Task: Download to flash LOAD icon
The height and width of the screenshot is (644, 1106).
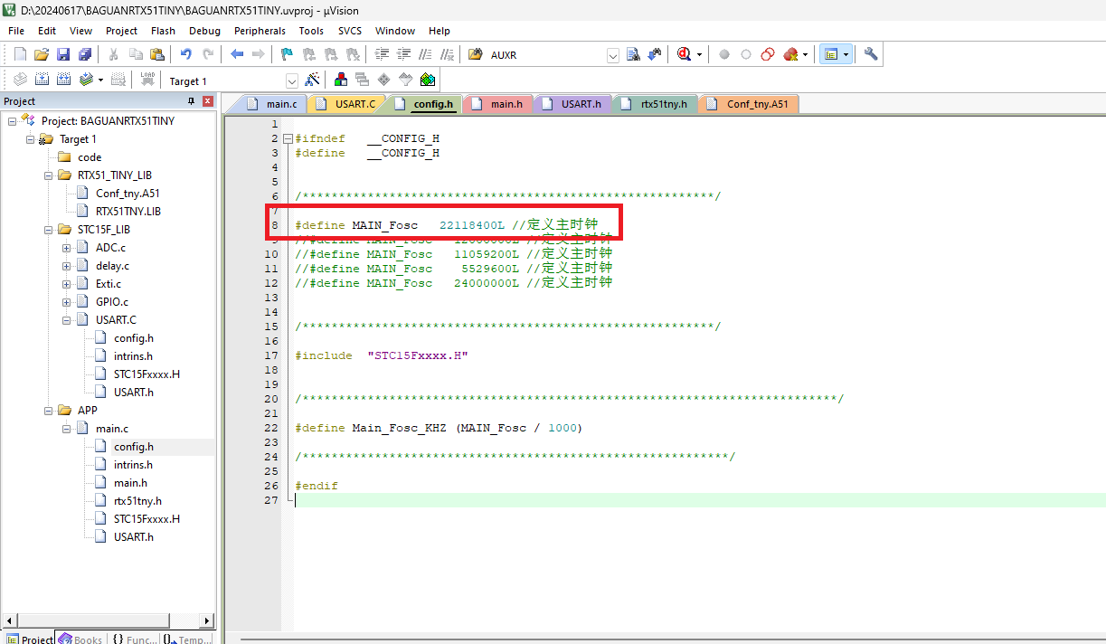Action: [x=147, y=80]
